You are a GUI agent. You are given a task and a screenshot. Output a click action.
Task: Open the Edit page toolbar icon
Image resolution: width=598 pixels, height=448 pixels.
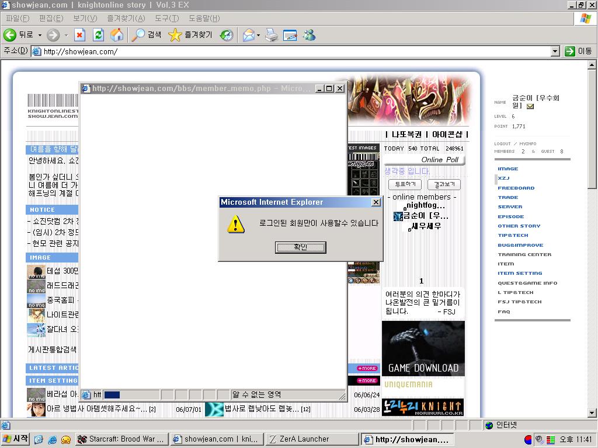click(290, 35)
